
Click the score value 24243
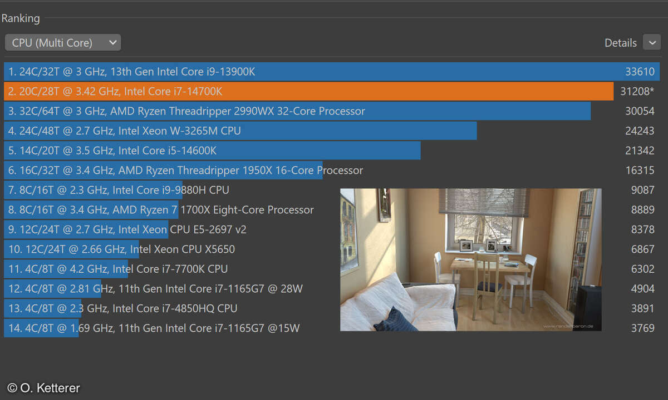[x=640, y=131]
